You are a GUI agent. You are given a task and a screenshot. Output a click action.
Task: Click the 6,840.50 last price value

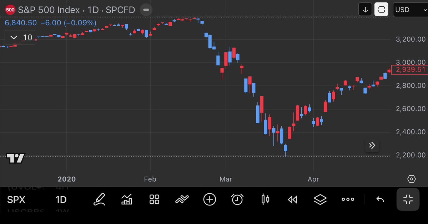coord(21,22)
